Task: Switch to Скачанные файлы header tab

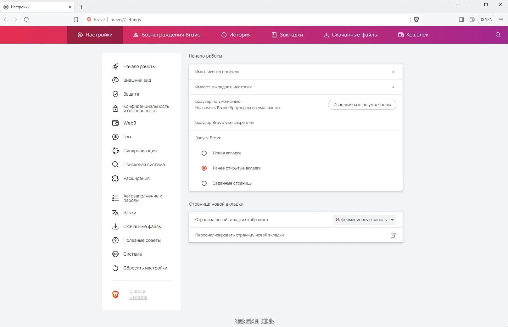Action: click(351, 35)
